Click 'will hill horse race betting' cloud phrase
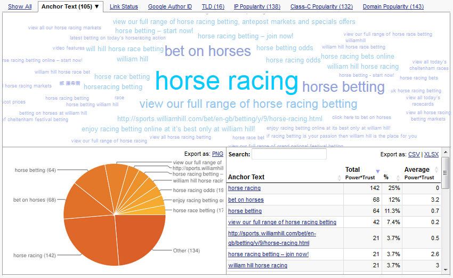Screen dimensions: 453x278 125,49
